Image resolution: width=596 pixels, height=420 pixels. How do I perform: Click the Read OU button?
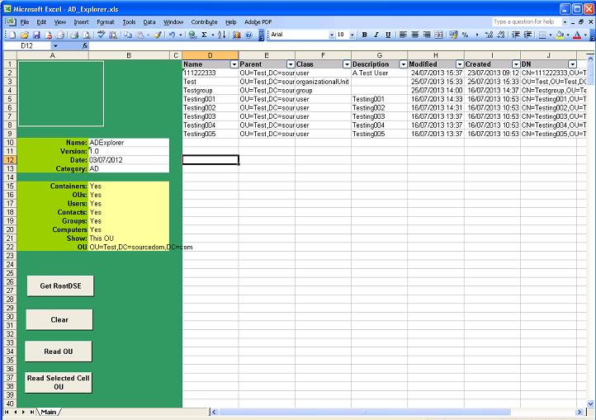58,351
